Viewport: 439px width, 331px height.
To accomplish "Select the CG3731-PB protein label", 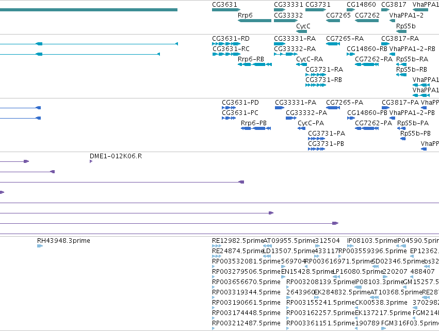I will [x=326, y=144].
